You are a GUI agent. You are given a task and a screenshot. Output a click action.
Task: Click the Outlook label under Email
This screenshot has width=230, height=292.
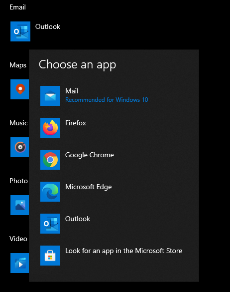pos(48,26)
